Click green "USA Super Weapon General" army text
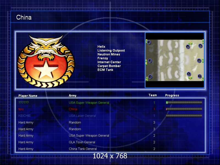 click(x=89, y=103)
